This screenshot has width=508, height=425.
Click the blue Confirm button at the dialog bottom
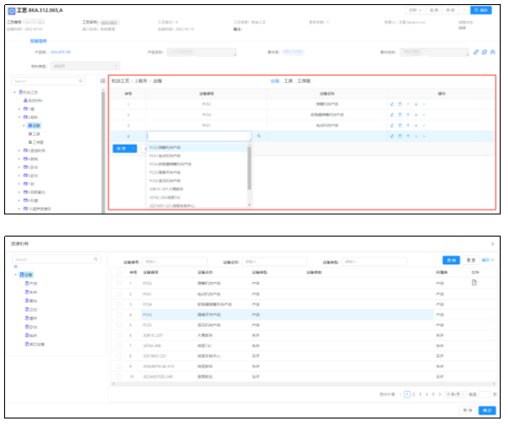[x=488, y=410]
